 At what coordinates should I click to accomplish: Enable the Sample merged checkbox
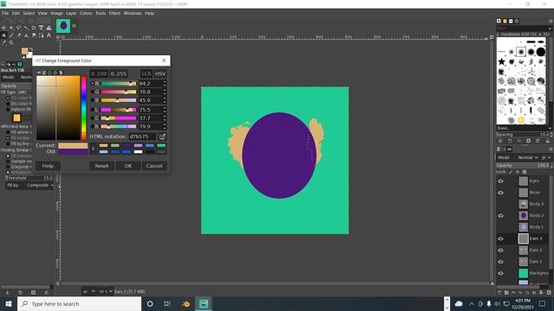click(x=8, y=162)
